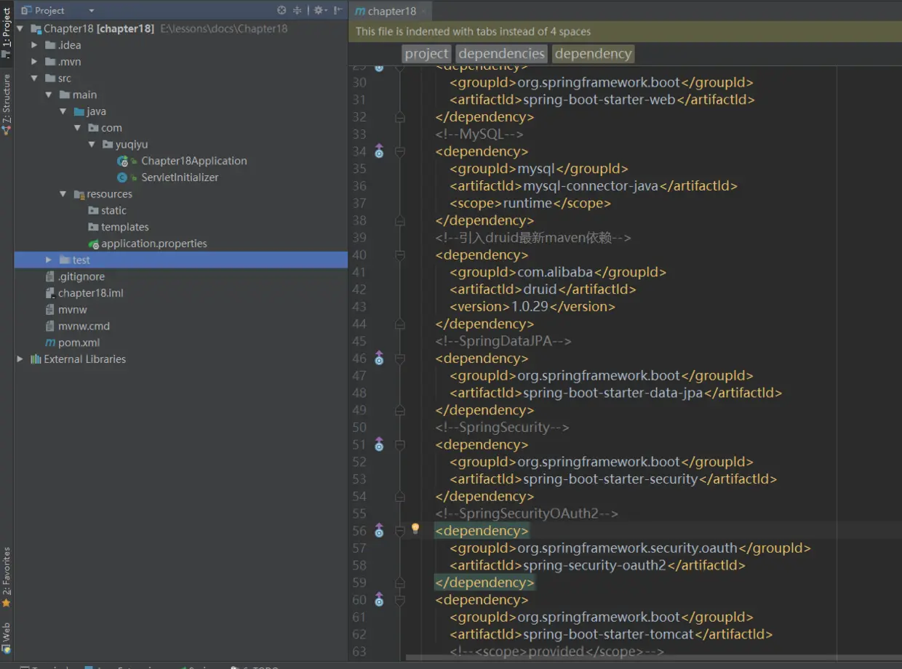Select pom.xml in the project tree

[79, 342]
